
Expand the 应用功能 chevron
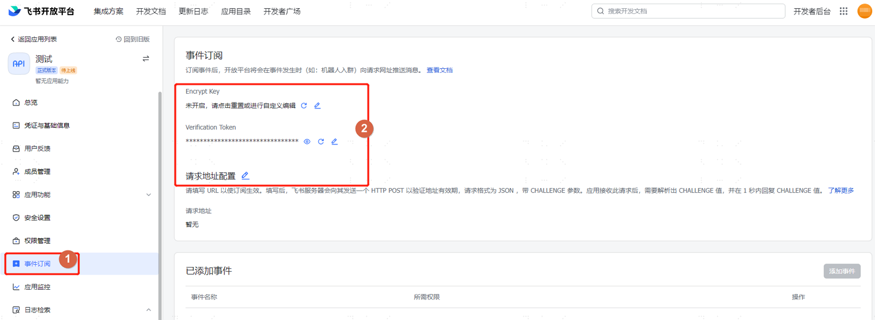[x=148, y=195]
